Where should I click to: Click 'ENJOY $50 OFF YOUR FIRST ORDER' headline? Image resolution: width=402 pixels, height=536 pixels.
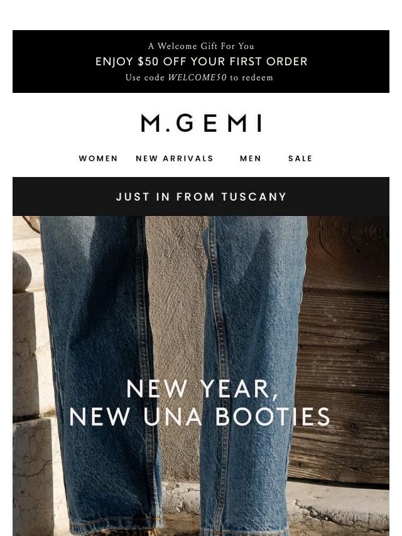(201, 62)
